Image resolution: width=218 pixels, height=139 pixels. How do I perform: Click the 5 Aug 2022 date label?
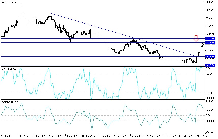[x=136, y=136]
